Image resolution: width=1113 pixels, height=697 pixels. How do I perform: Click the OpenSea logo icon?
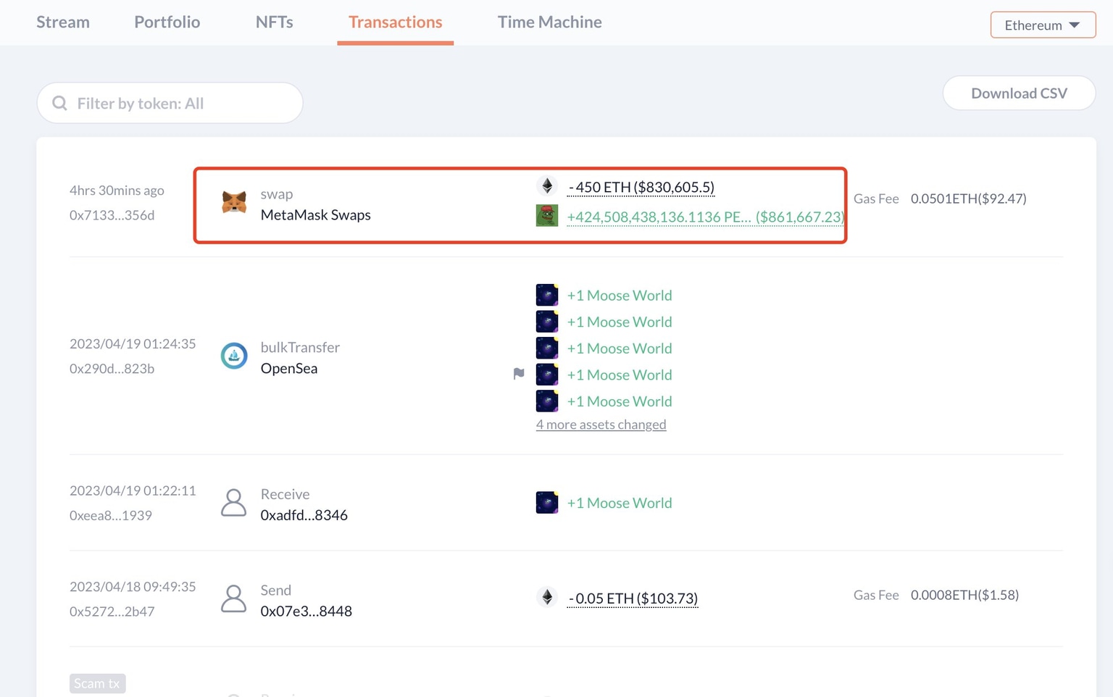click(x=233, y=356)
